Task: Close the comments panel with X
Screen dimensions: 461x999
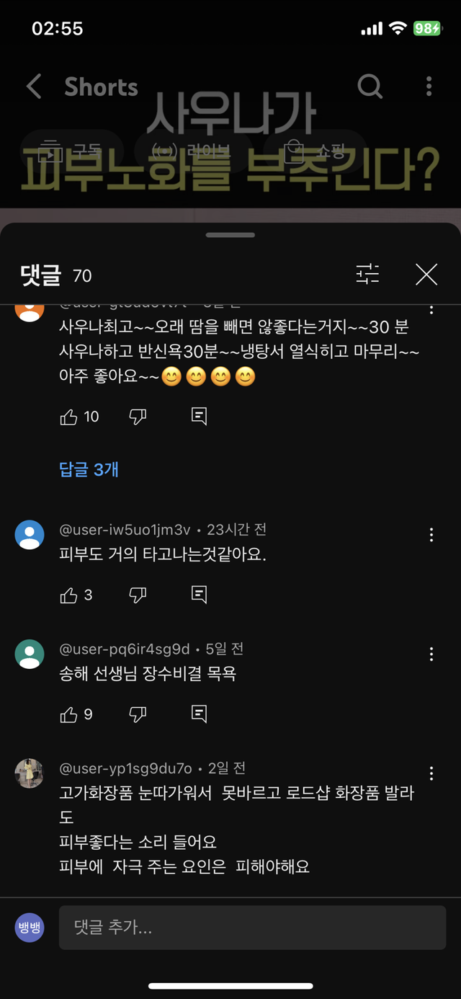Action: (x=426, y=274)
